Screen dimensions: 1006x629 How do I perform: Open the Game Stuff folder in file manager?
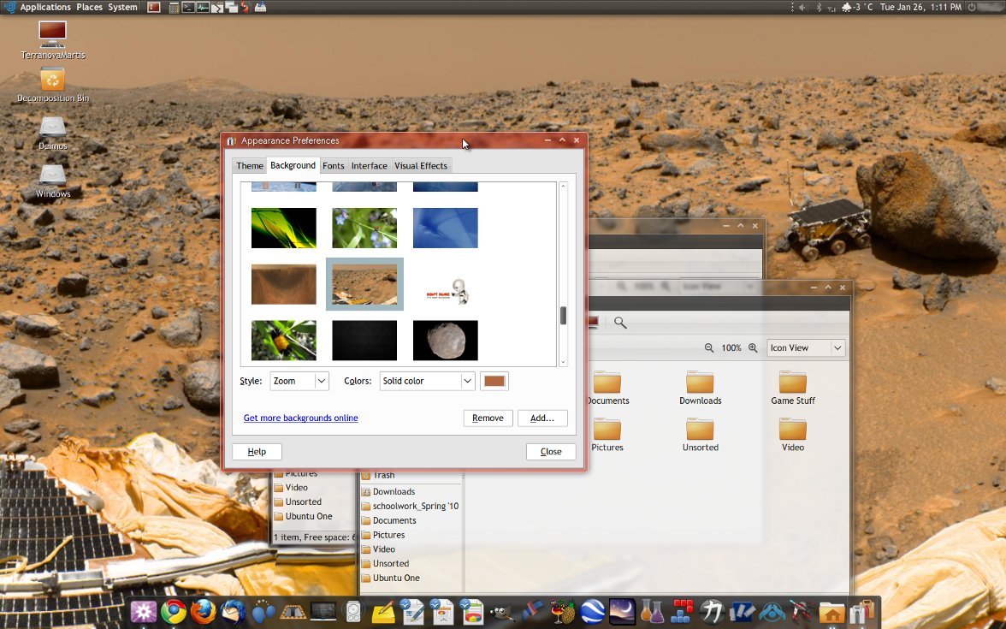pyautogui.click(x=793, y=388)
